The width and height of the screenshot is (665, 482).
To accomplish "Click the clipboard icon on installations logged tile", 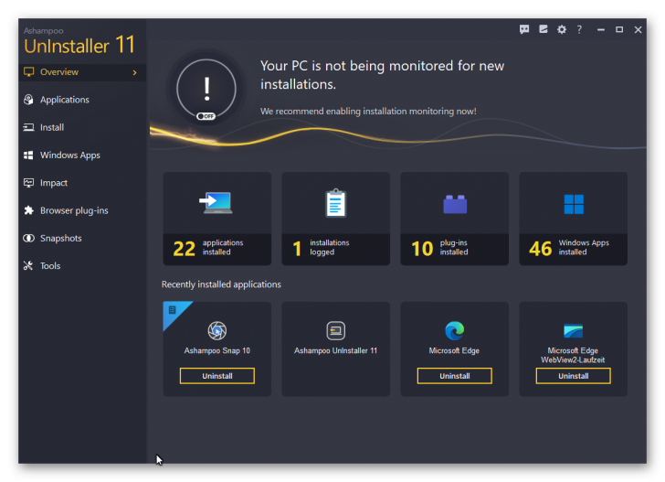I will [335, 203].
